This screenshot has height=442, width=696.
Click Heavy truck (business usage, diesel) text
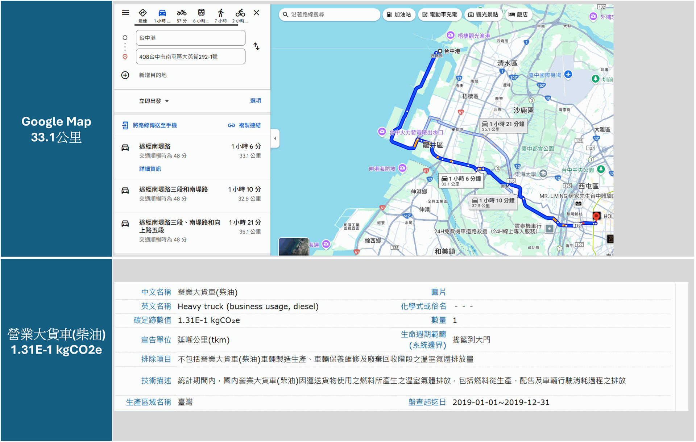point(248,307)
